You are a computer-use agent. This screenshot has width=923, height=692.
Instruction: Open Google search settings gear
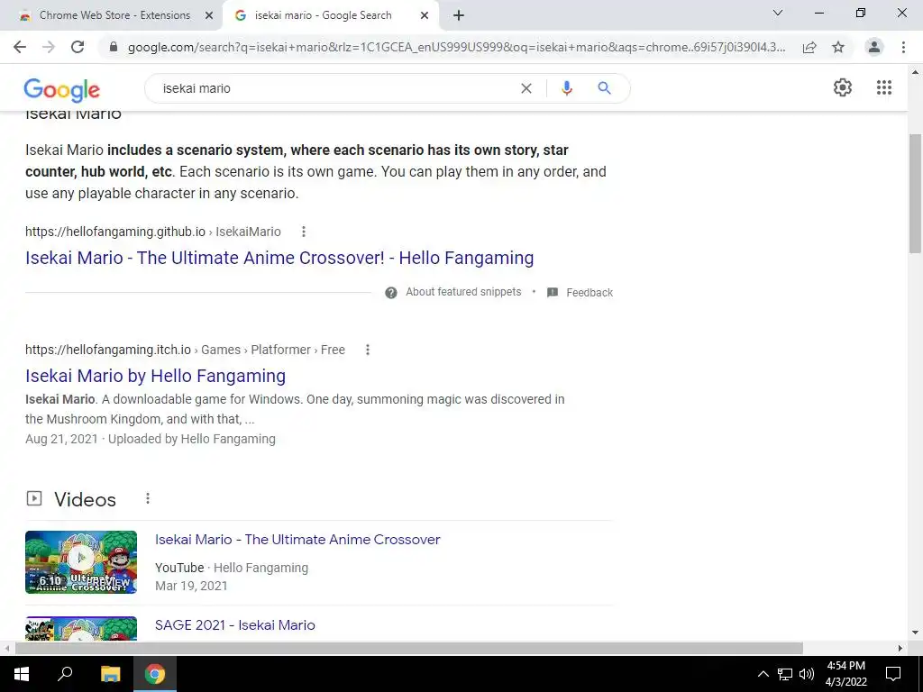point(843,87)
